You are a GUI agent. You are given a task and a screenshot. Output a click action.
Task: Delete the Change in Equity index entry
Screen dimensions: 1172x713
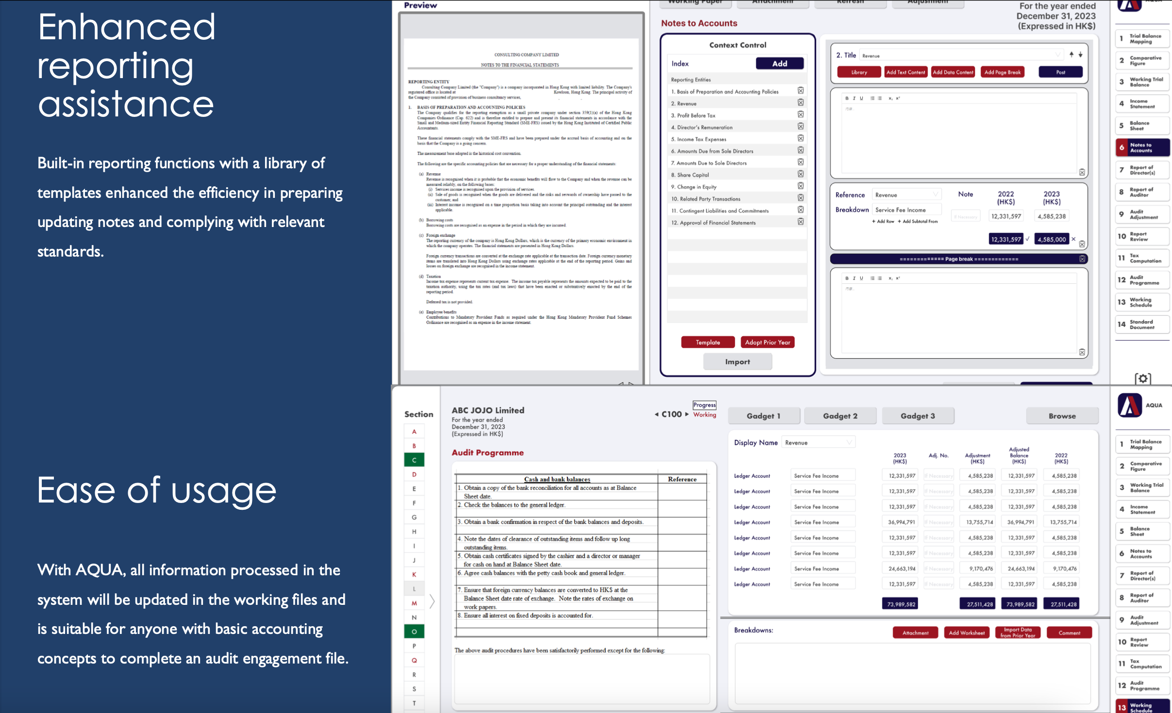coord(801,186)
